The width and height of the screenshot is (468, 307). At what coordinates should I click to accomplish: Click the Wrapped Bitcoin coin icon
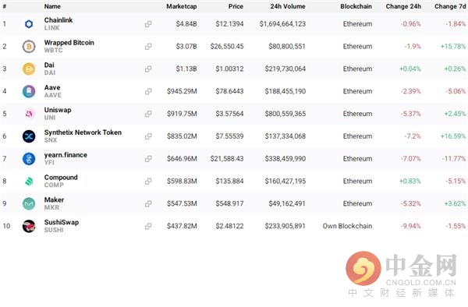click(29, 47)
